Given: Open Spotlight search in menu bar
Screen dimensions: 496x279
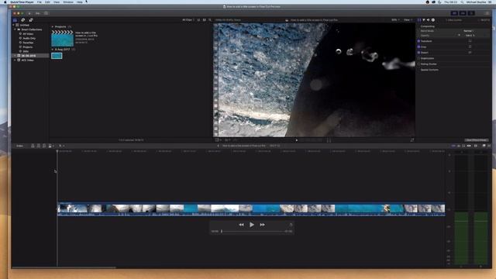Looking at the screenshot, I should 462,2.
